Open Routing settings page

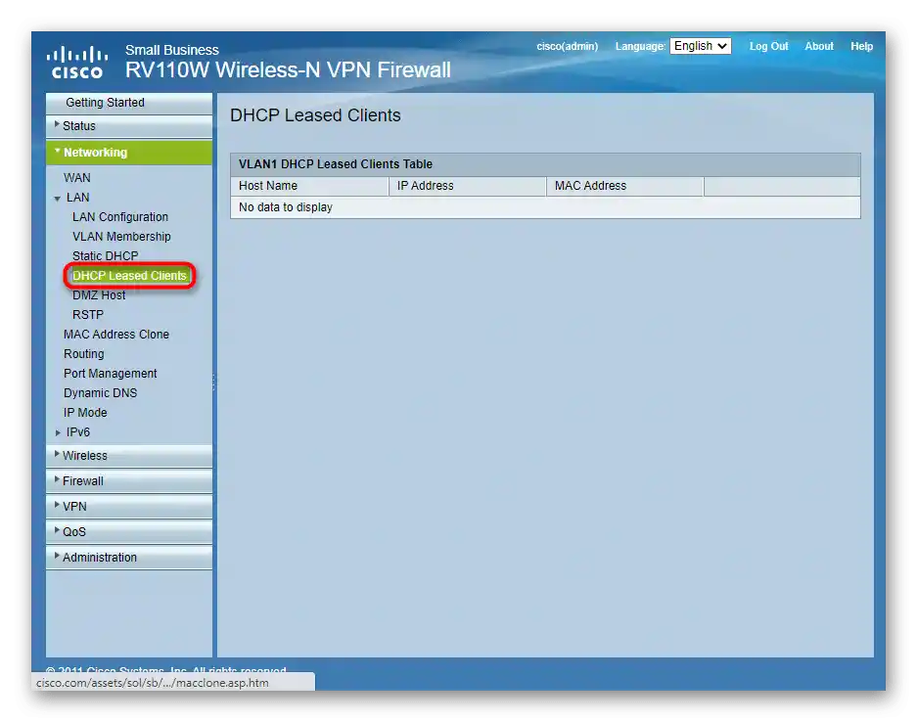pos(83,354)
